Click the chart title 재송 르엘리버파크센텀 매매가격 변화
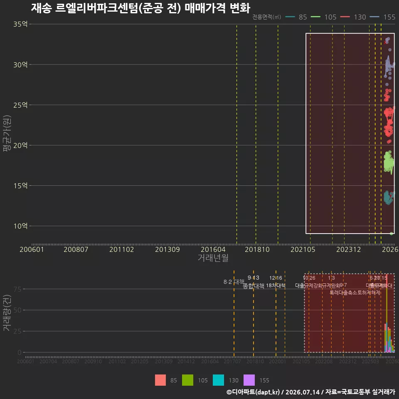This screenshot has width=399, height=399. [141, 8]
